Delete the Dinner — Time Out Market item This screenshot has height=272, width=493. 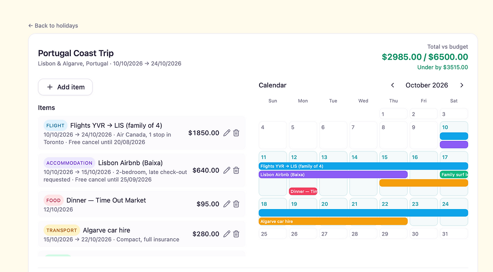(x=236, y=204)
